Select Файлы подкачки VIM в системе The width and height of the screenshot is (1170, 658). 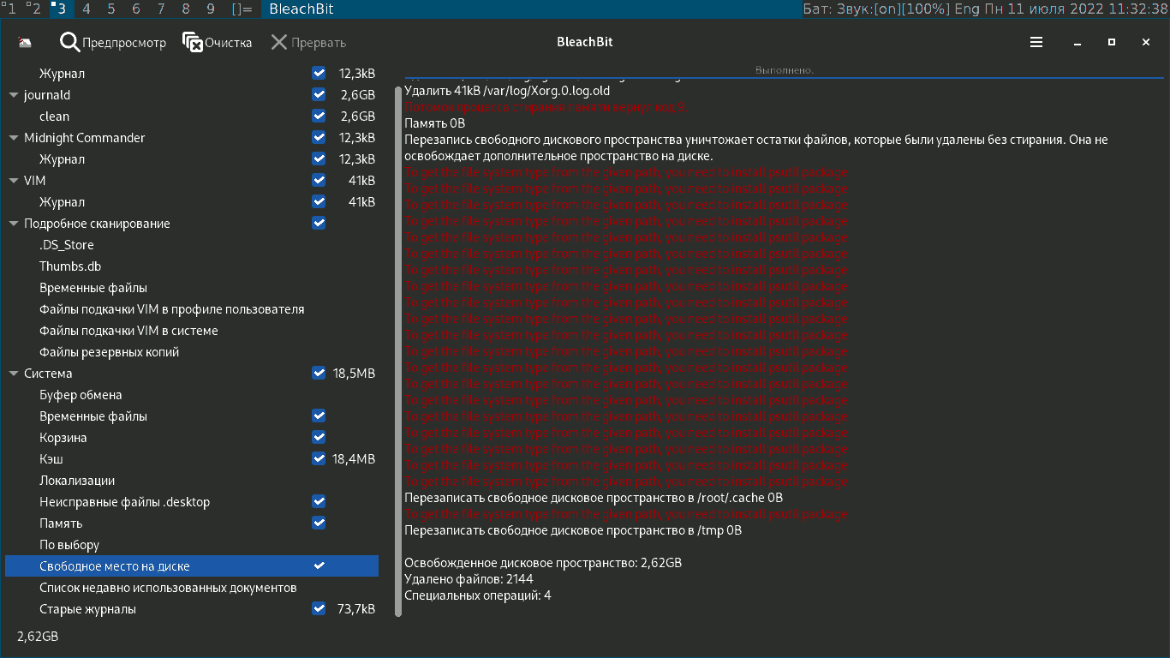pyautogui.click(x=128, y=331)
